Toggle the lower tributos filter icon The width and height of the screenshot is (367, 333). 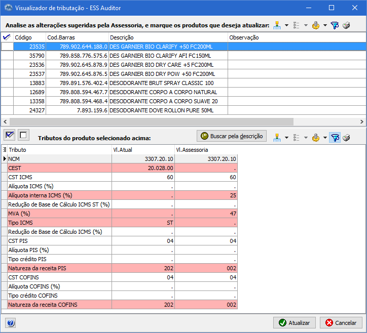(335, 138)
